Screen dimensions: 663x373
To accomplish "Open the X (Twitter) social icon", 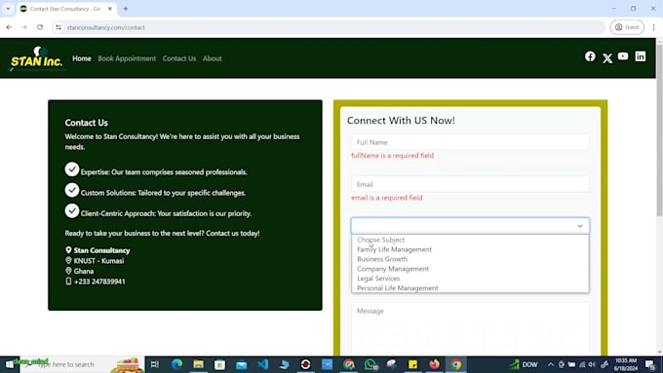I will coord(607,57).
